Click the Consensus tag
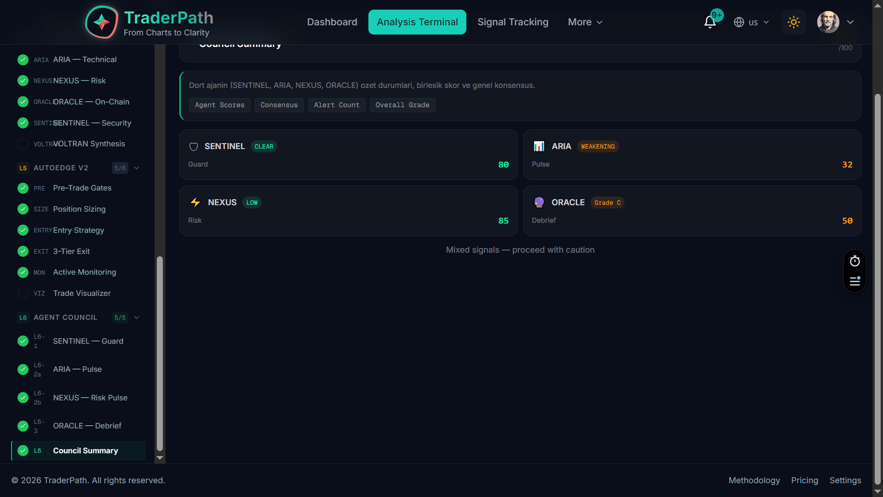 [279, 105]
